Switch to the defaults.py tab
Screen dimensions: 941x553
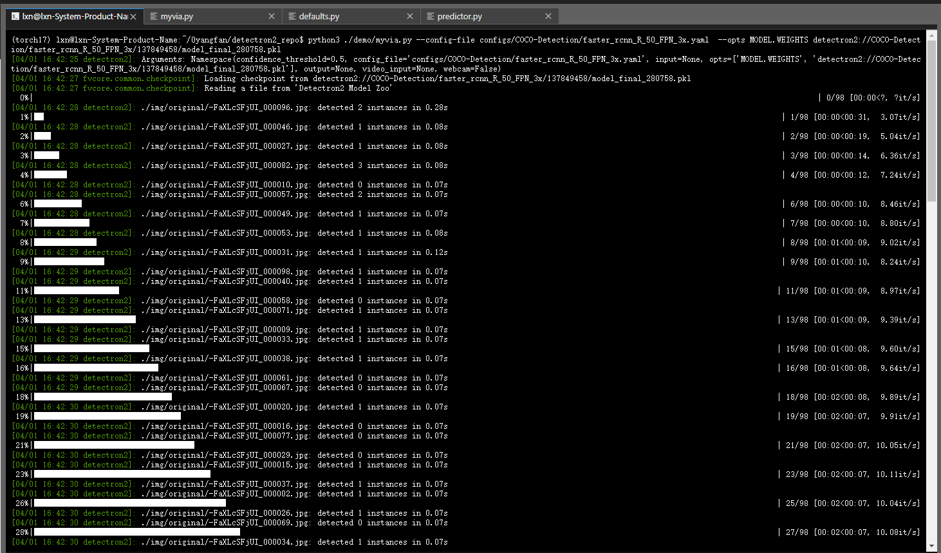pos(351,16)
